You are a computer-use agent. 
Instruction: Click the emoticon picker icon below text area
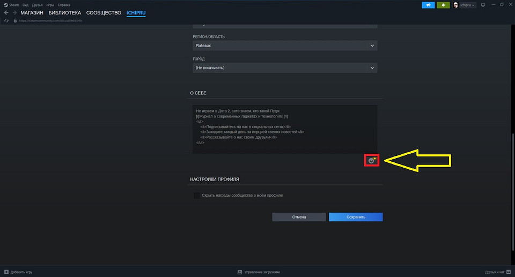(371, 160)
